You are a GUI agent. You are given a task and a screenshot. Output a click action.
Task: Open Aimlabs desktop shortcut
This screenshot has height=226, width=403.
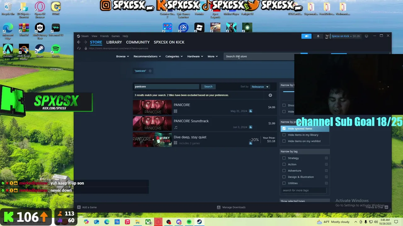click(8, 51)
